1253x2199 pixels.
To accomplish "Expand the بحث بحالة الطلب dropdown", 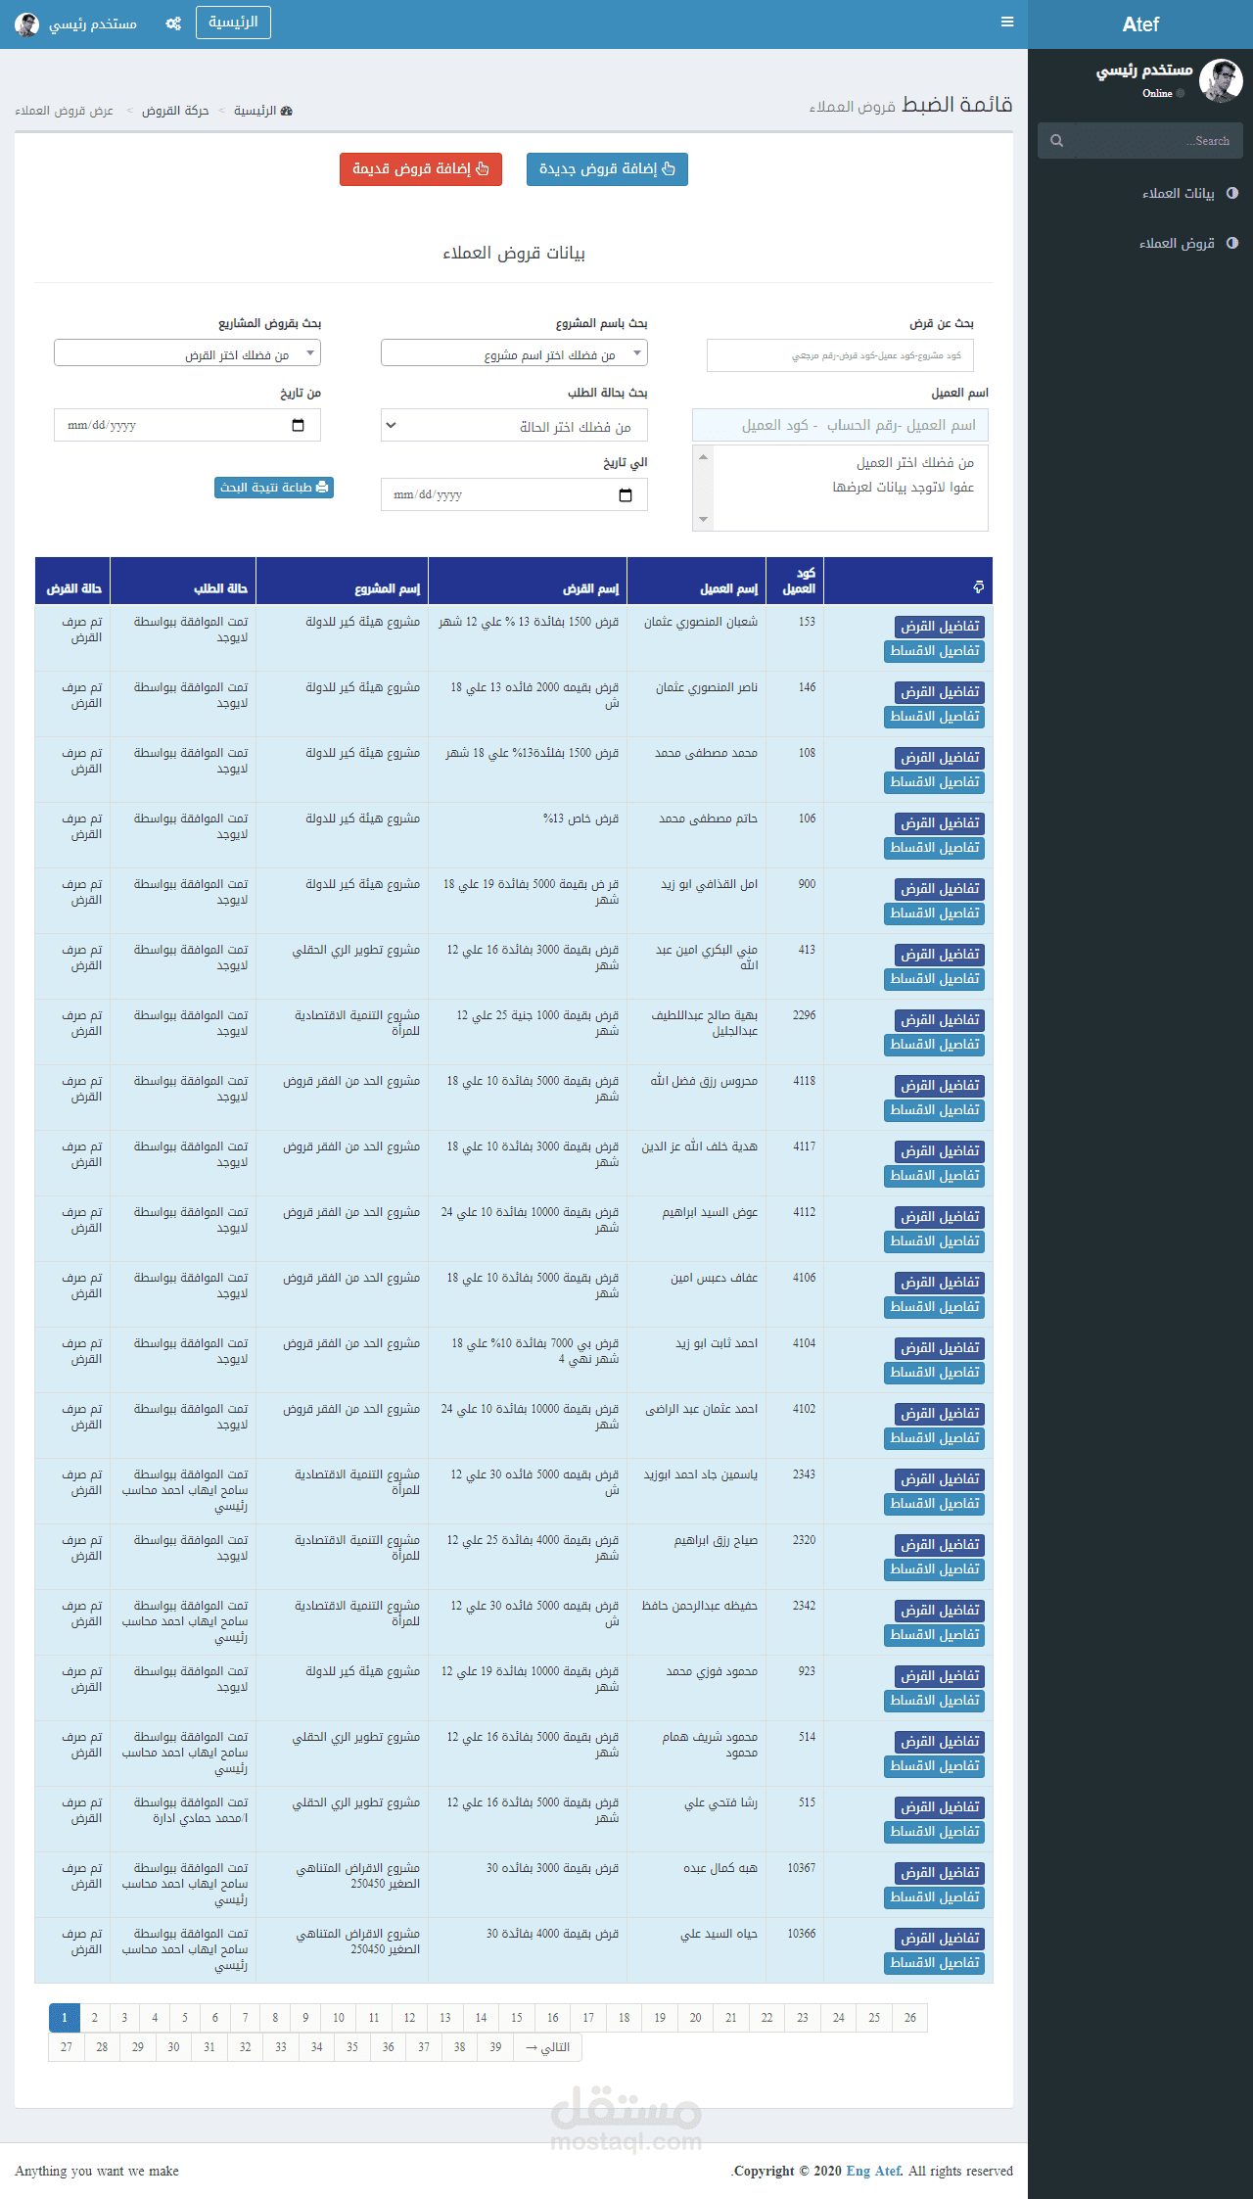I will [x=514, y=425].
